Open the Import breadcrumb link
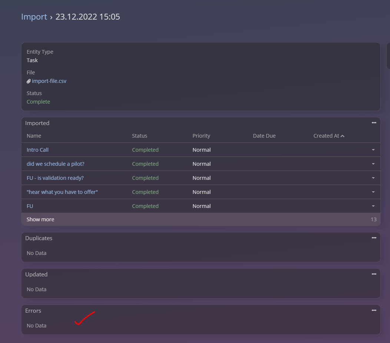 [34, 17]
